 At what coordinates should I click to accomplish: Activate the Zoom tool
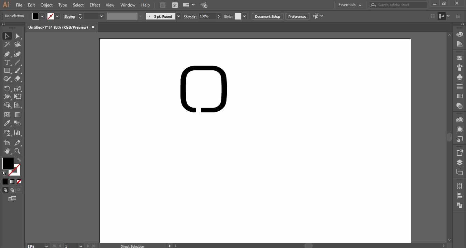[17, 151]
